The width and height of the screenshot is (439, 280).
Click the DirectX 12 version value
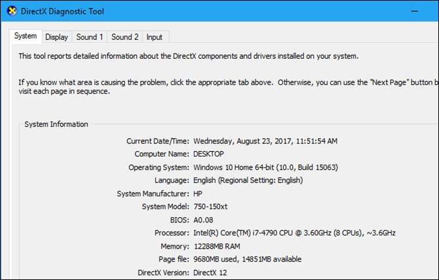point(210,272)
